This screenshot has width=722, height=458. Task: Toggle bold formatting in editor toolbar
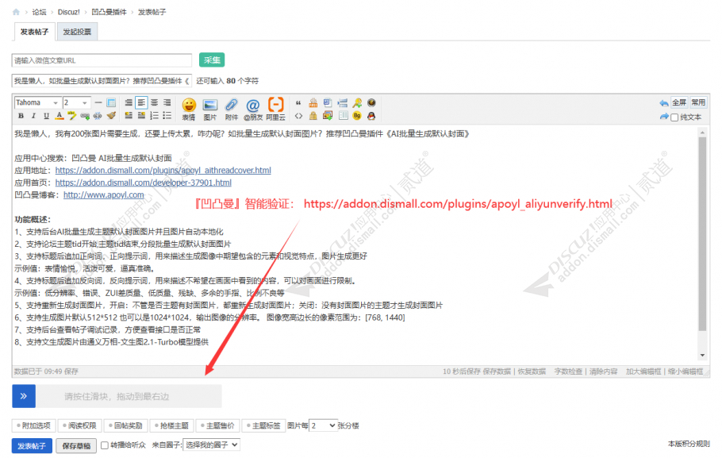pos(21,116)
